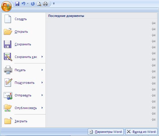Viewport: 159px width, 136px height.
Task: Click the Выход из Word button
Action: coord(141,132)
